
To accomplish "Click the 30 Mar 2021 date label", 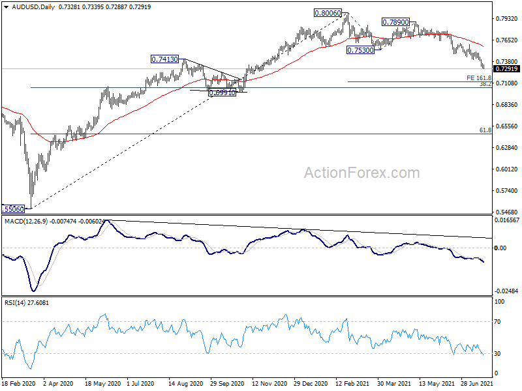I will point(394,384).
